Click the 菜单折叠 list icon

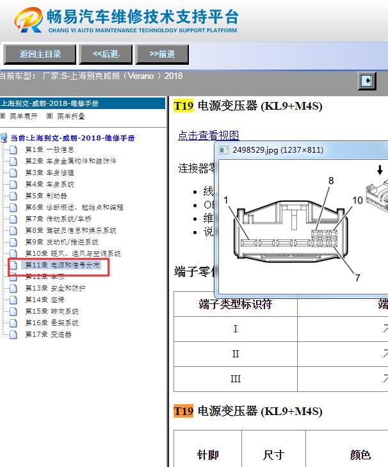click(x=50, y=116)
